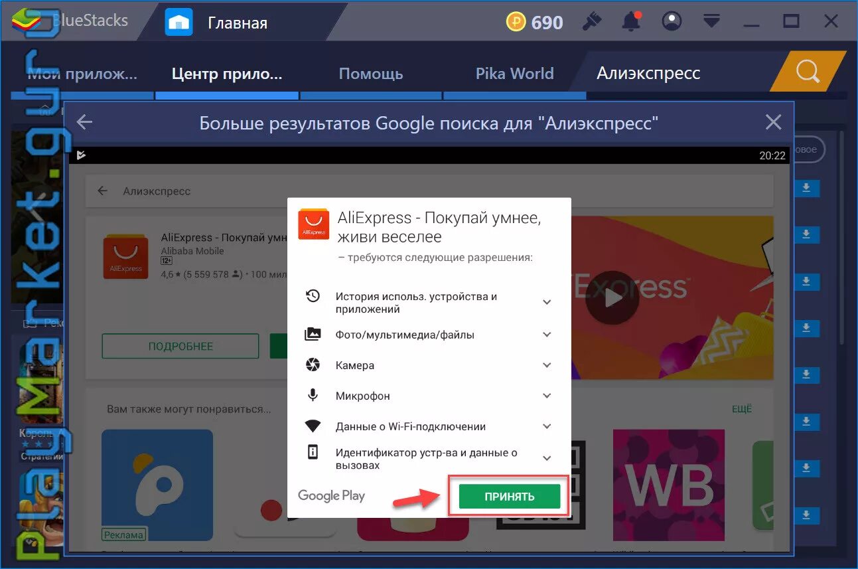Select the Главная title bar tab
The image size is (858, 569).
click(238, 23)
